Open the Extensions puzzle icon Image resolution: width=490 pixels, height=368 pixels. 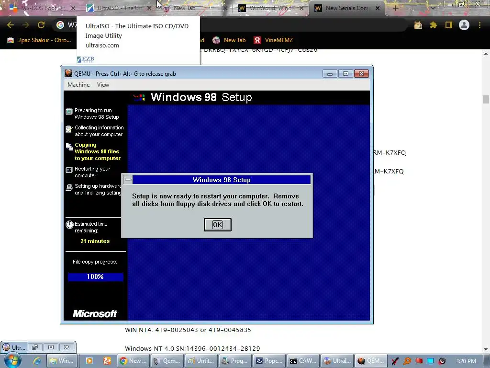click(433, 25)
